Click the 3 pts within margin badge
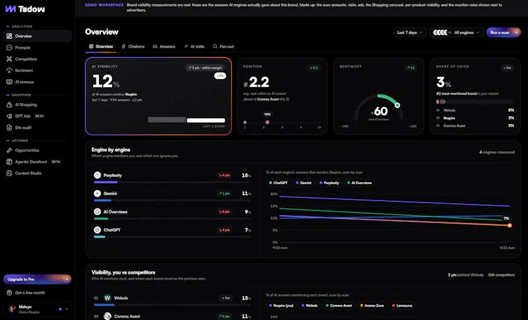 point(205,68)
